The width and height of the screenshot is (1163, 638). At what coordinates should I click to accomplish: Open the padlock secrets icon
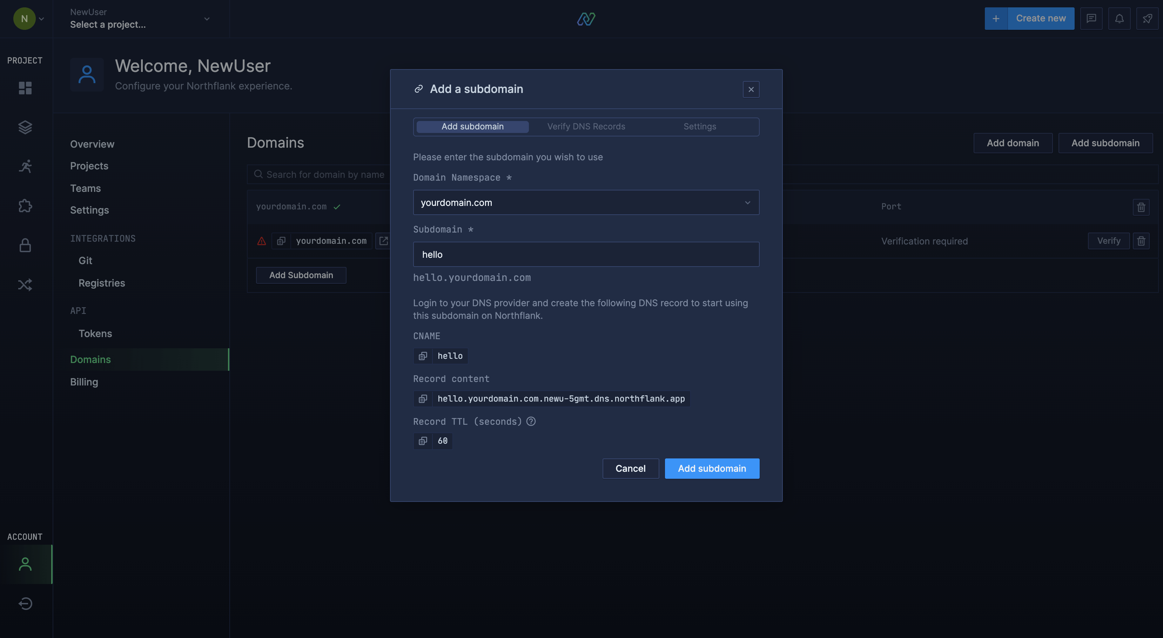pos(25,245)
